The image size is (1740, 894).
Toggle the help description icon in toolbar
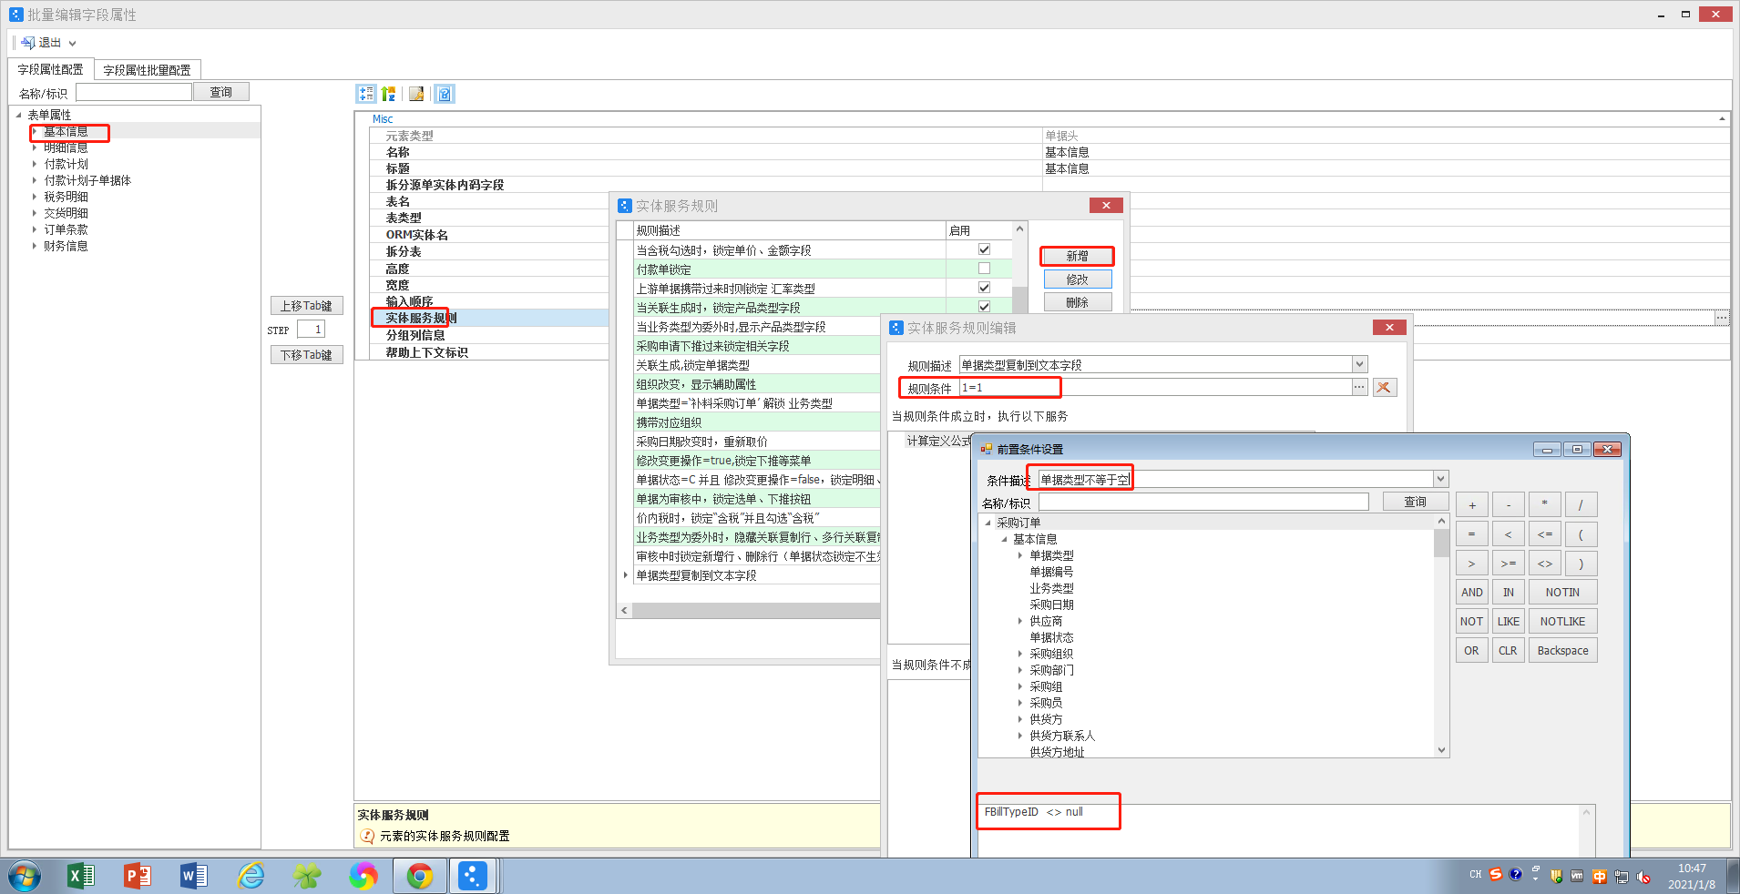tap(445, 94)
